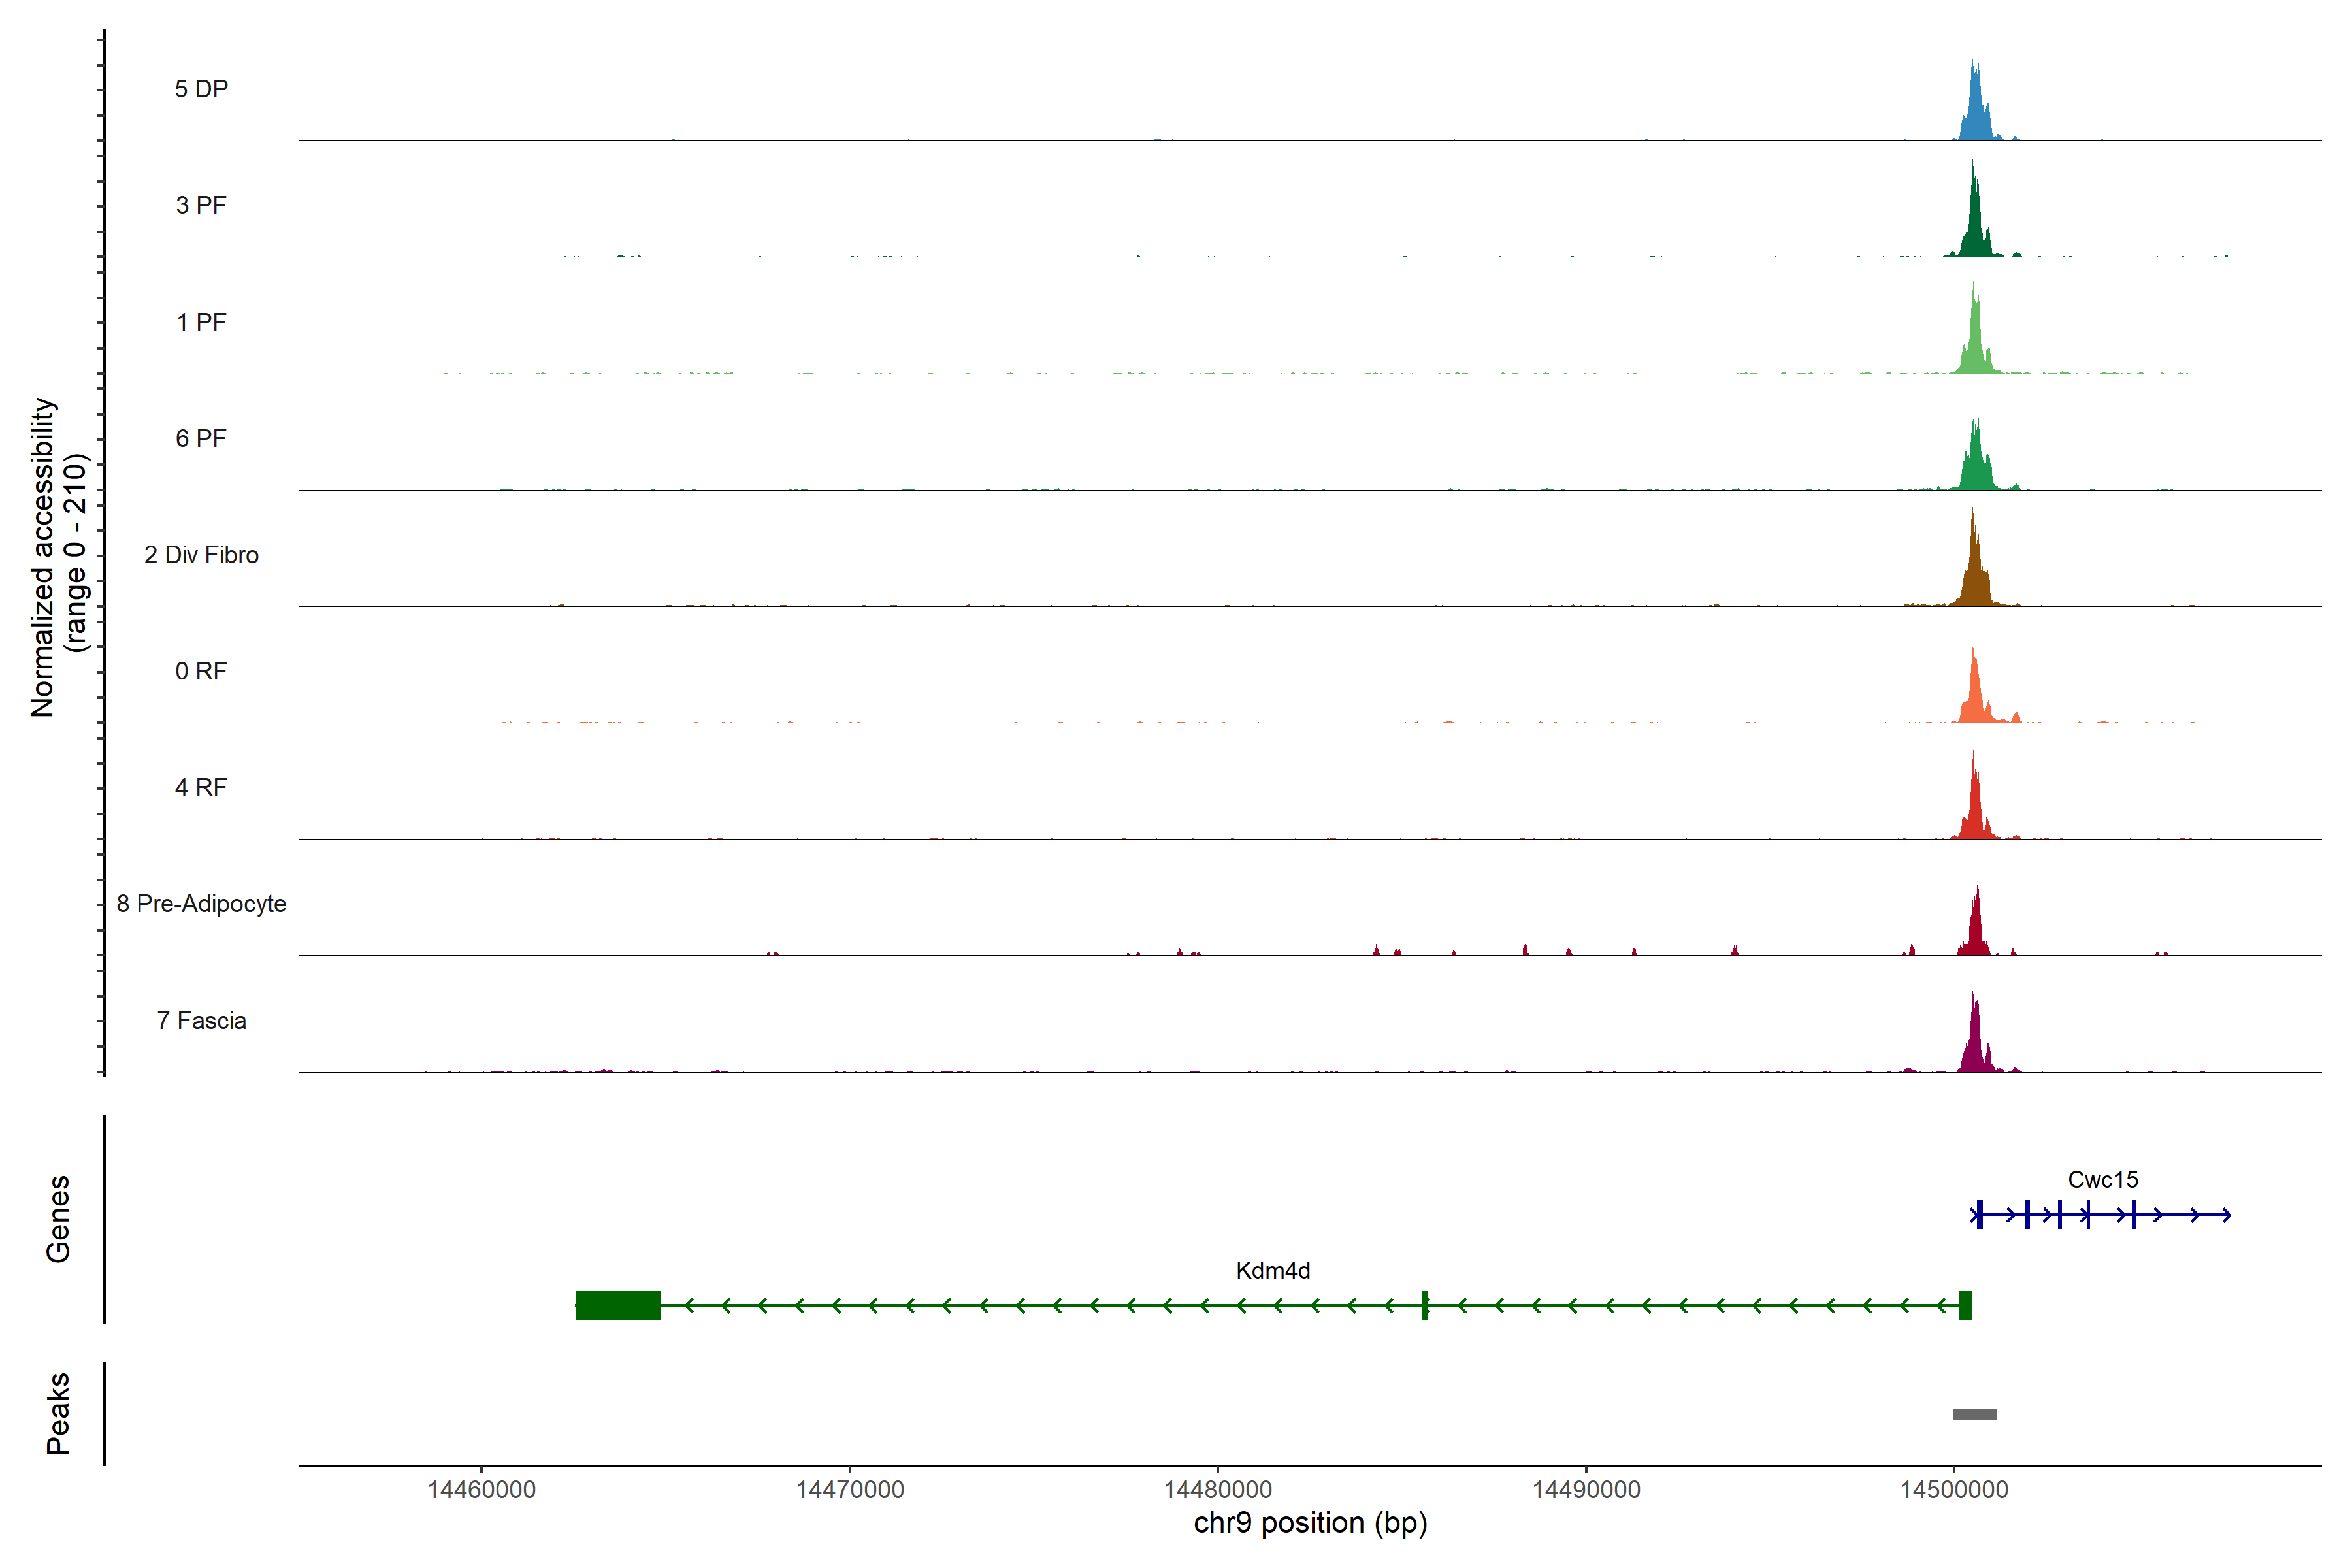Click the 2 Div Fibro label

tap(201, 555)
